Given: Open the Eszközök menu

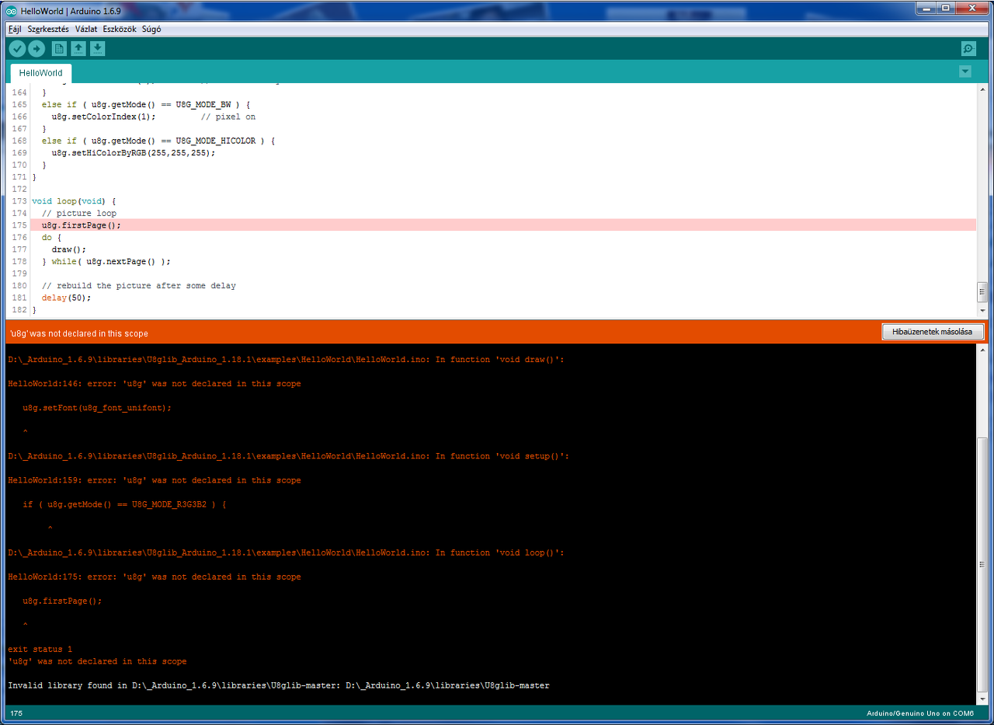Looking at the screenshot, I should [x=120, y=29].
